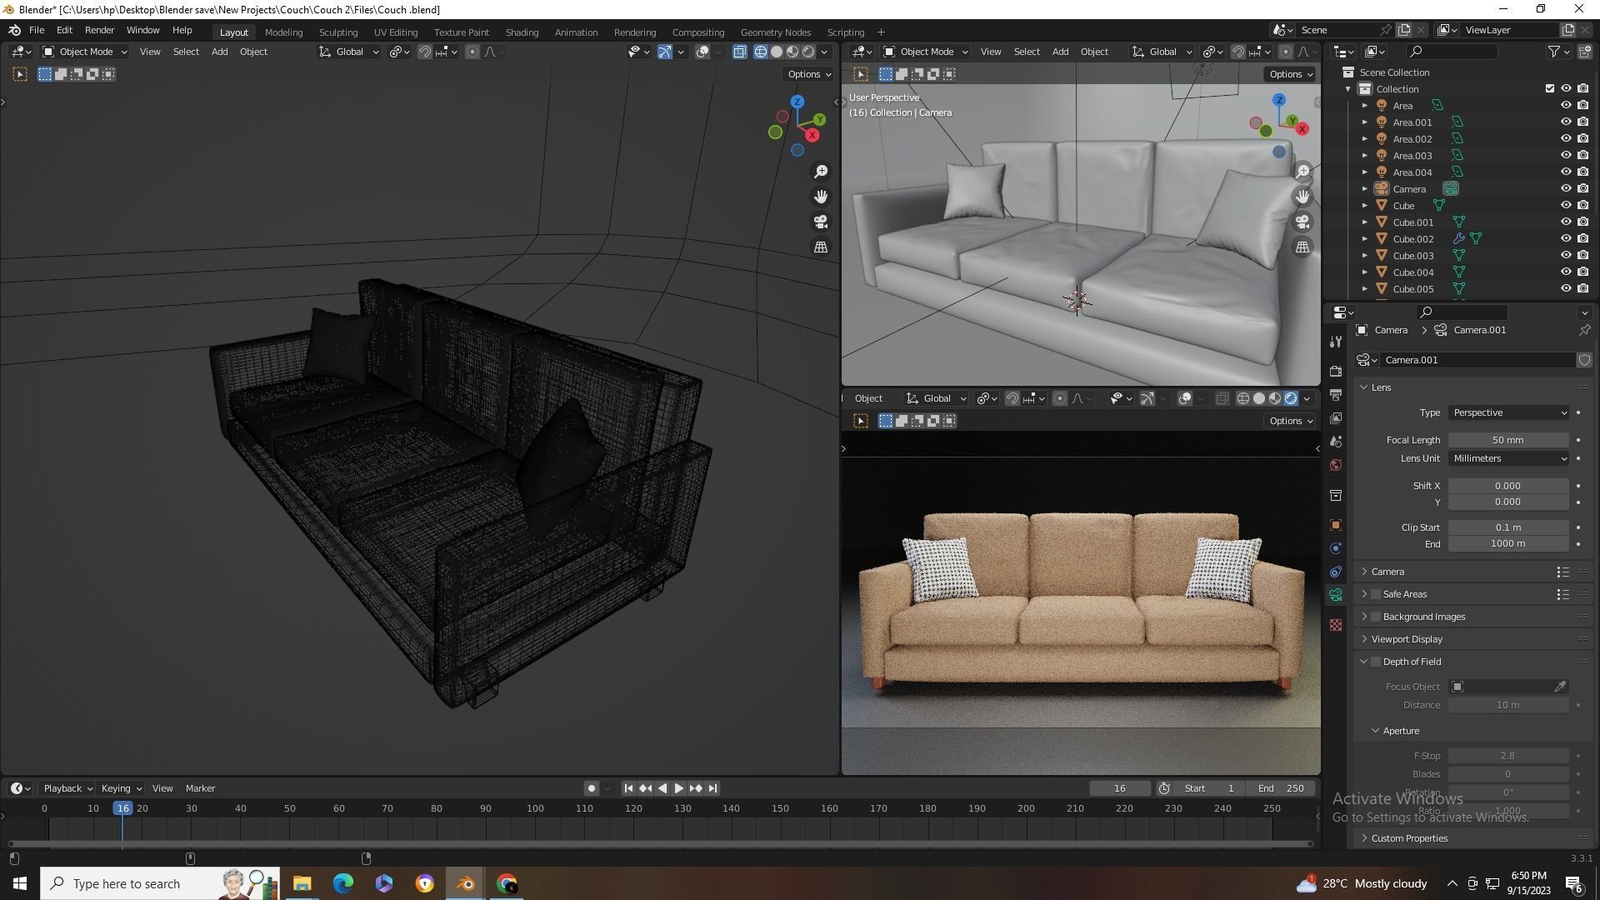Expand the Camera panel in properties
1600x900 pixels.
pyautogui.click(x=1387, y=572)
